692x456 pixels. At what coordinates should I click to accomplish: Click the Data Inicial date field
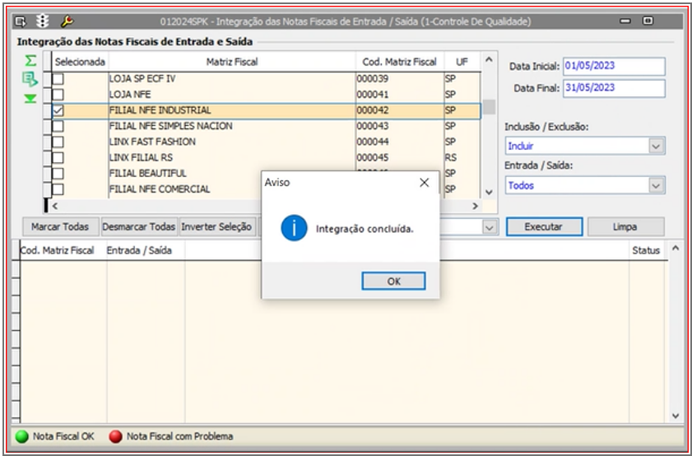point(614,66)
